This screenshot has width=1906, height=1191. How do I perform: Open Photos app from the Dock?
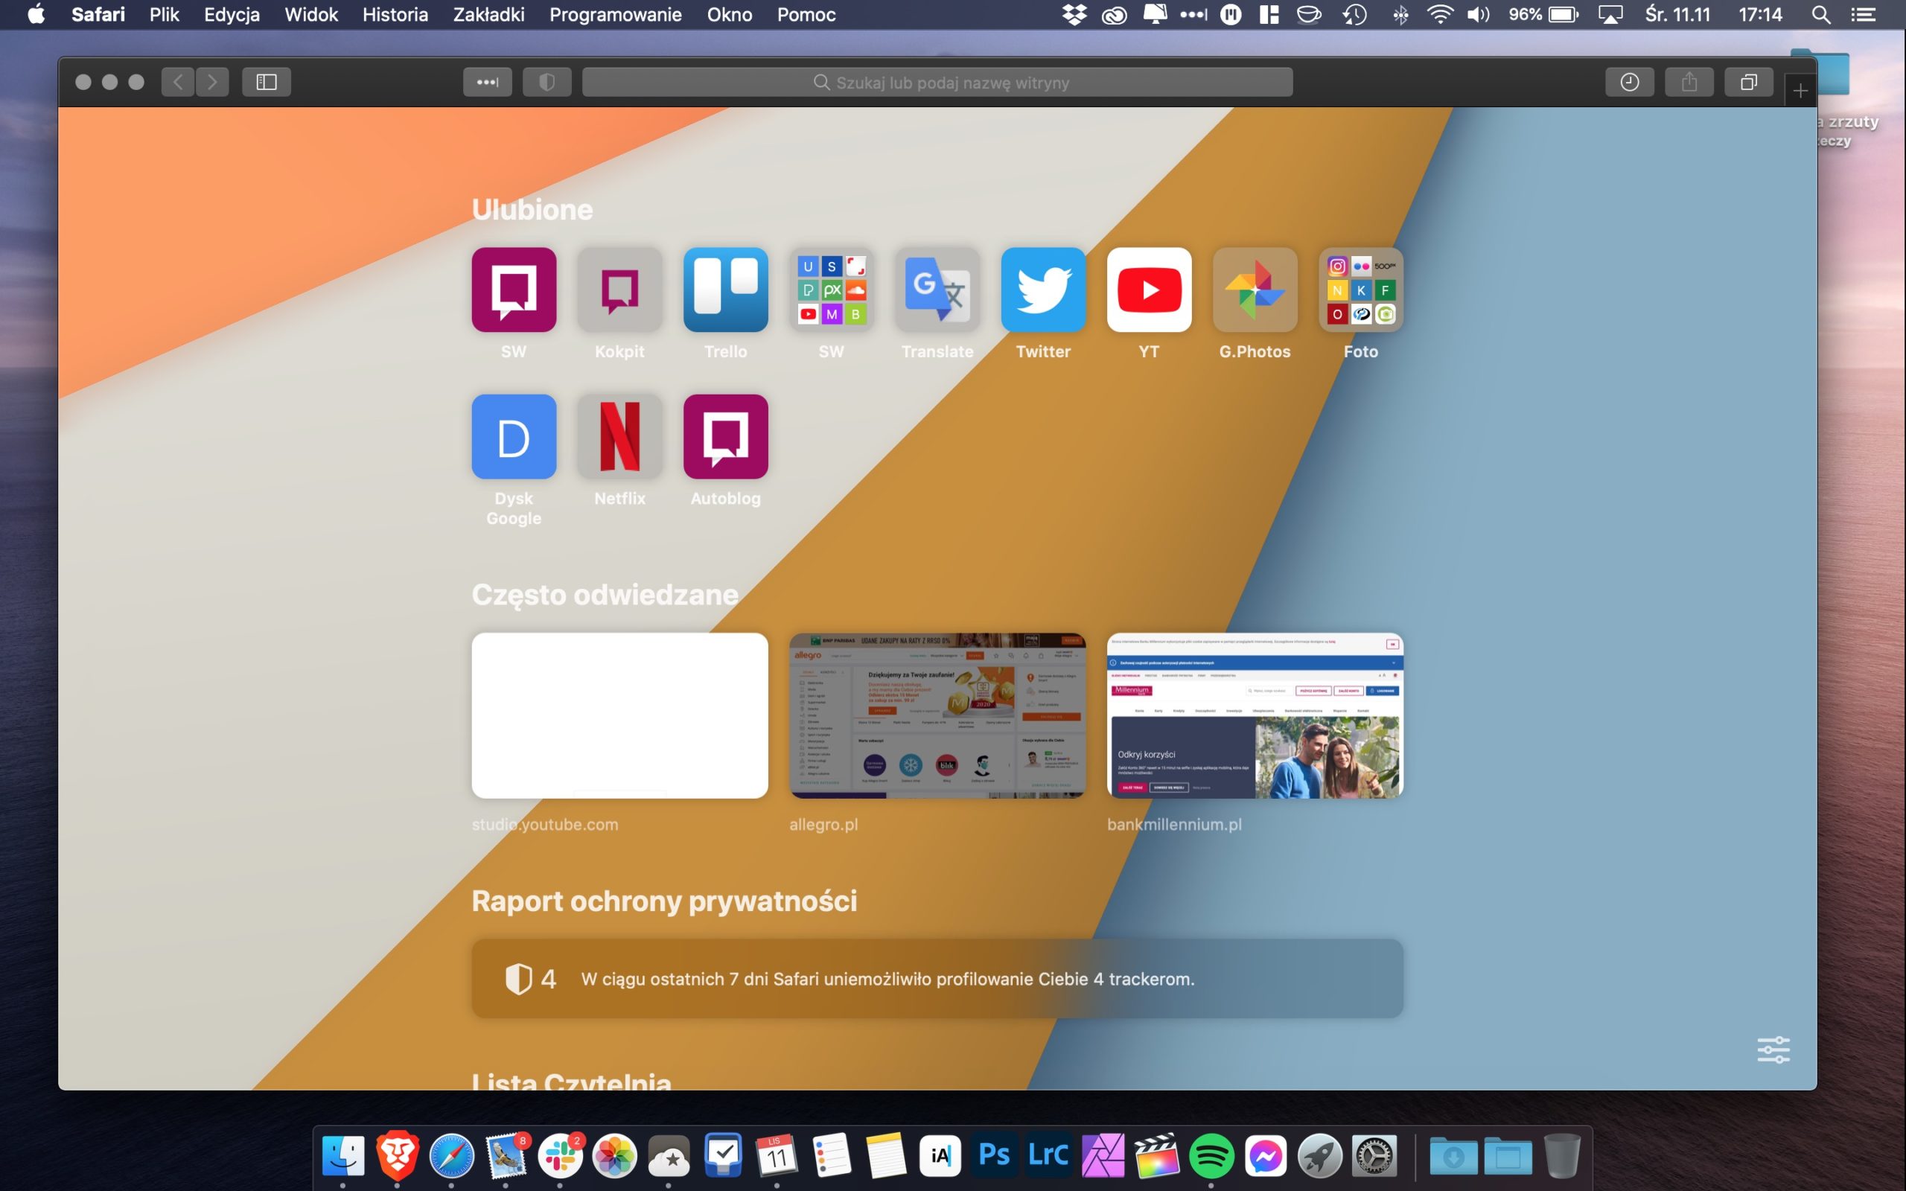click(614, 1155)
